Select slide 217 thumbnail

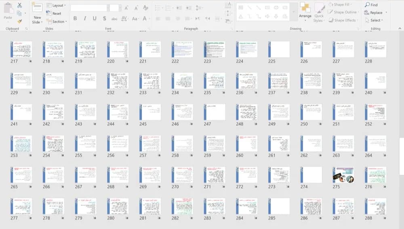[21, 49]
